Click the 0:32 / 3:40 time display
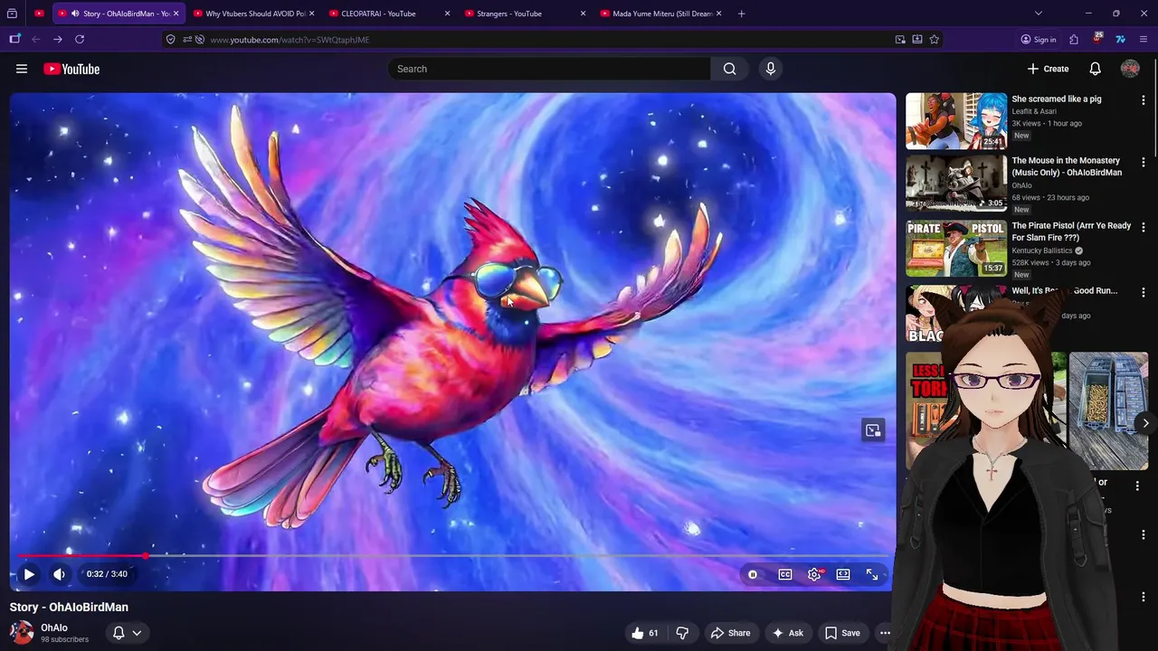1158x651 pixels. [x=107, y=574]
